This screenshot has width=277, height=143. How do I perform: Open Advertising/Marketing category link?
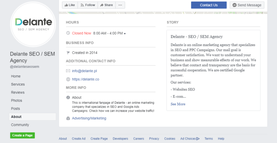pos(89,118)
